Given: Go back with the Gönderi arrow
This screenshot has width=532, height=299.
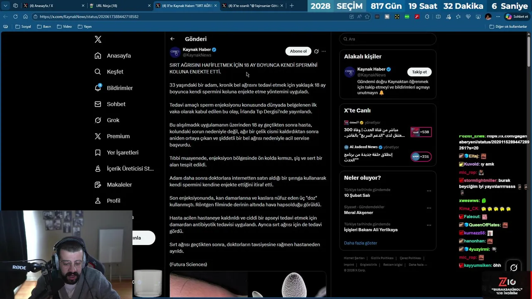Looking at the screenshot, I should [x=172, y=39].
